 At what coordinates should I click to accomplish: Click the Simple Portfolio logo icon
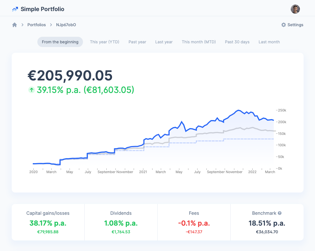click(x=15, y=9)
